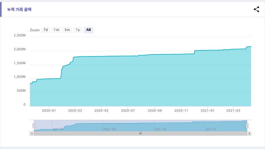Click the scrollbar left arrow
The image size is (265, 149).
[32, 133]
